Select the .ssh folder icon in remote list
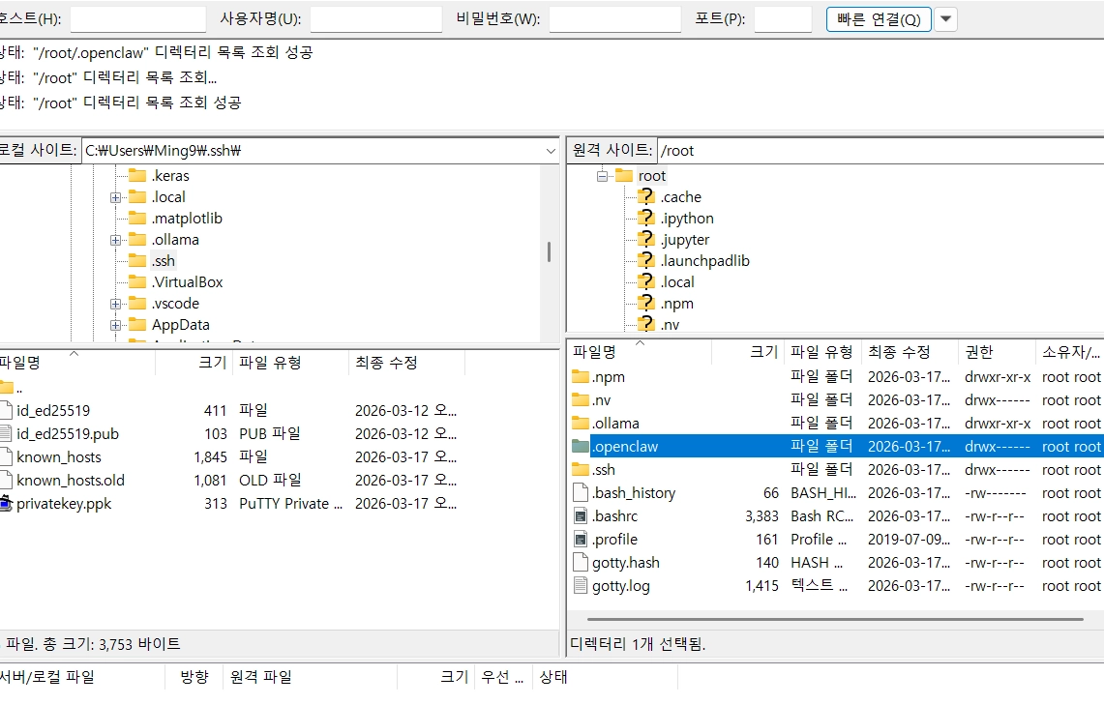The height and width of the screenshot is (705, 1104). [581, 469]
